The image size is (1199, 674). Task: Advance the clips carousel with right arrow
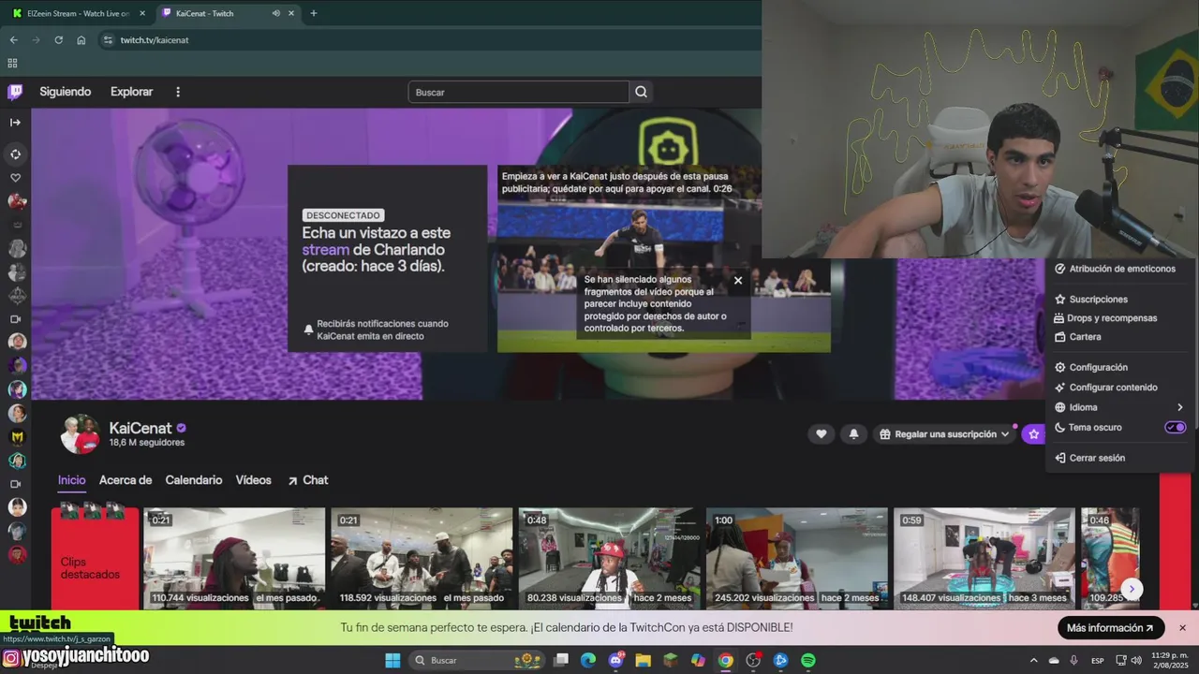(x=1132, y=589)
